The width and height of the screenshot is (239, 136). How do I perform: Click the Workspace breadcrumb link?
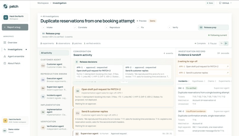coord(43,3)
